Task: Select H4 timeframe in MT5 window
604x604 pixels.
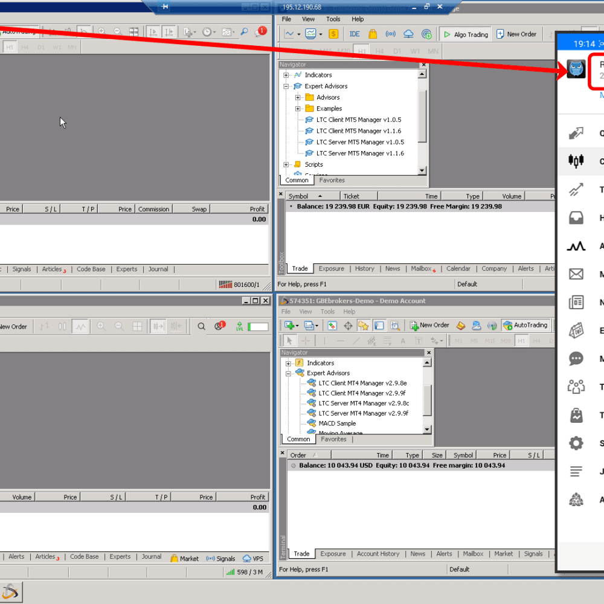Action: tap(379, 51)
